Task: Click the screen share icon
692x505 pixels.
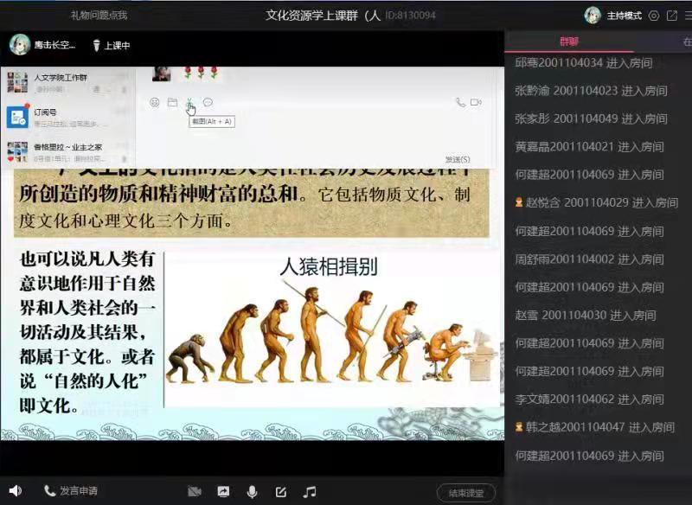Action: point(223,491)
